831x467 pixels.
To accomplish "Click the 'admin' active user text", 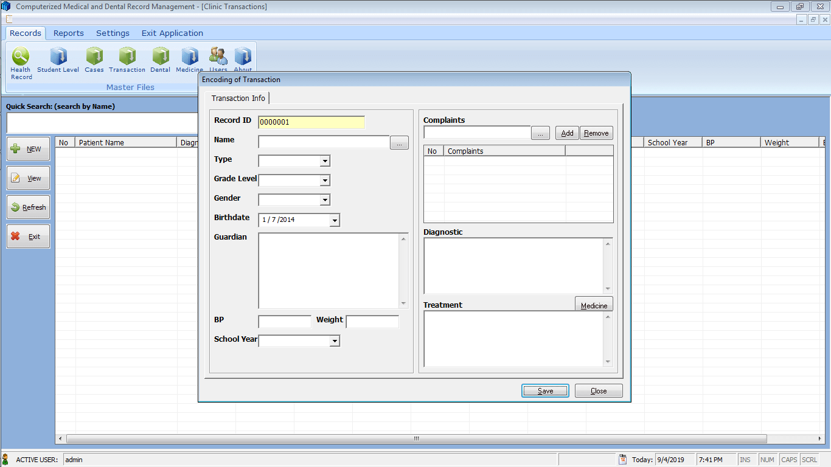I will click(x=74, y=460).
